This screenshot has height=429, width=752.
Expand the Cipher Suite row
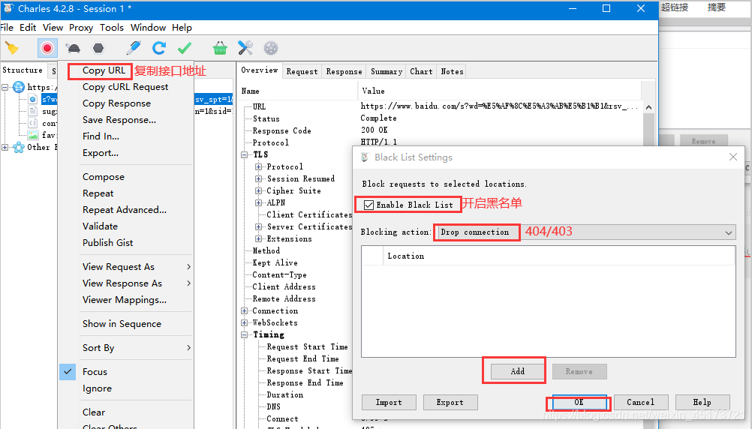(x=258, y=190)
